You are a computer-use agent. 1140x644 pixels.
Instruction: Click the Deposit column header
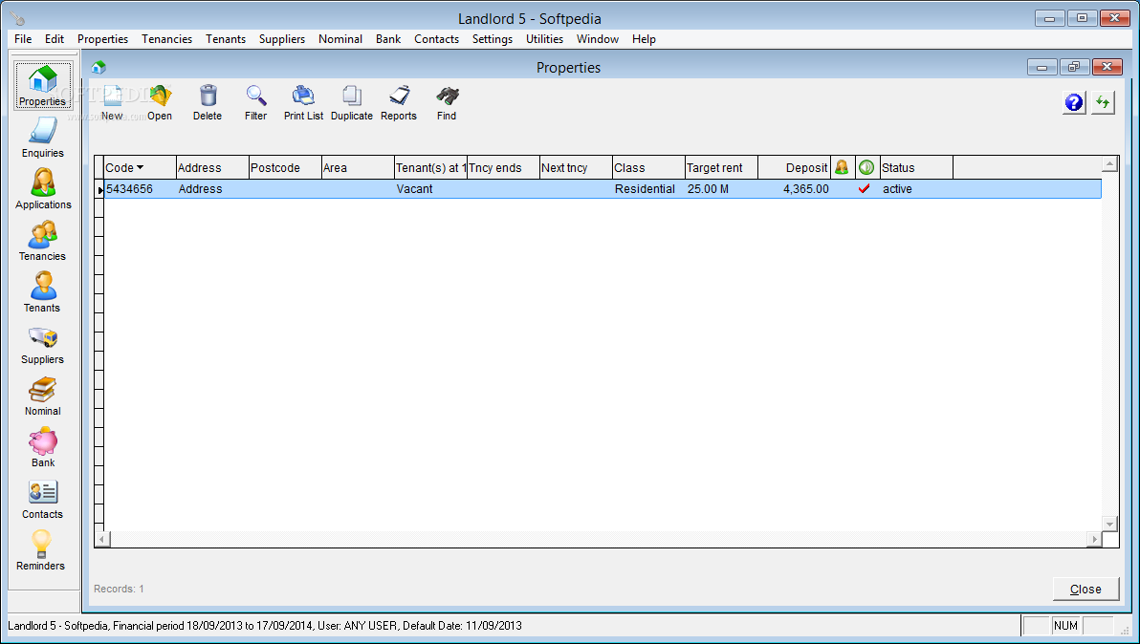pos(794,168)
